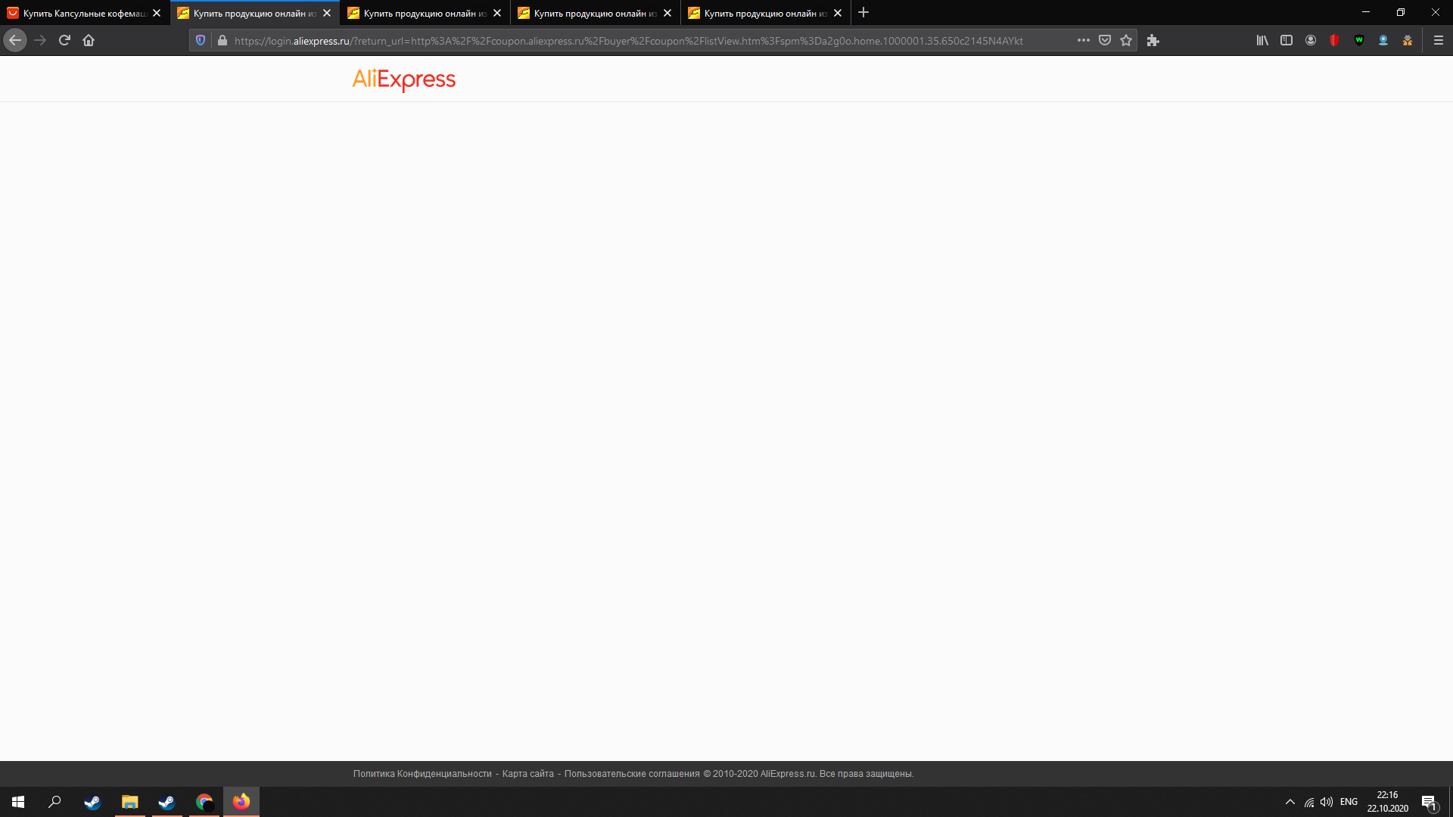Select the fourth AliExpress tab
The image size is (1453, 817).
595,13
